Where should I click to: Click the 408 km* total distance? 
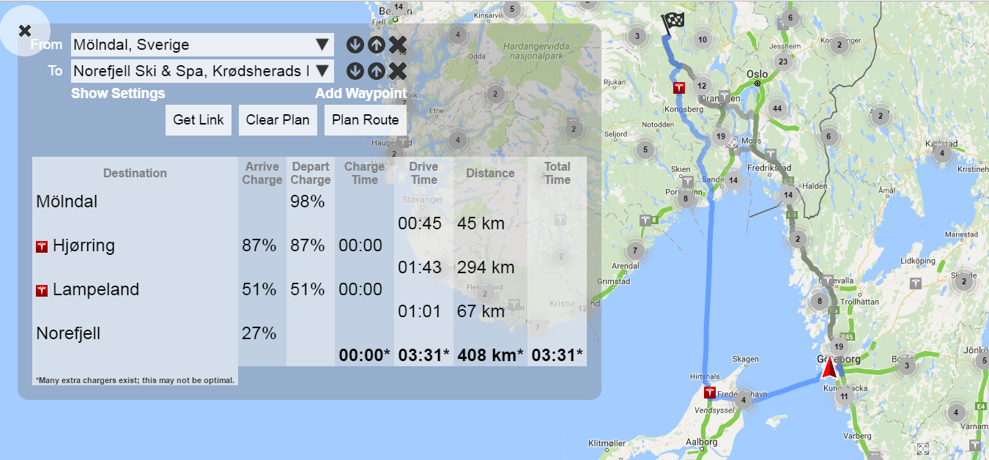pos(490,355)
